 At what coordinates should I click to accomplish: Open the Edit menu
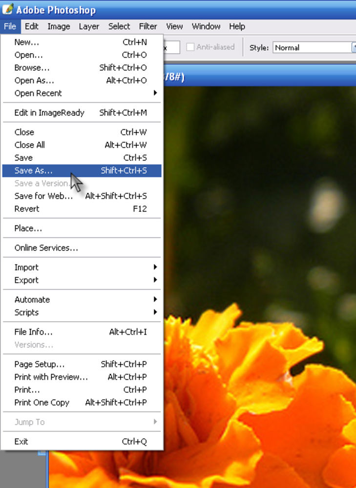pyautogui.click(x=32, y=26)
